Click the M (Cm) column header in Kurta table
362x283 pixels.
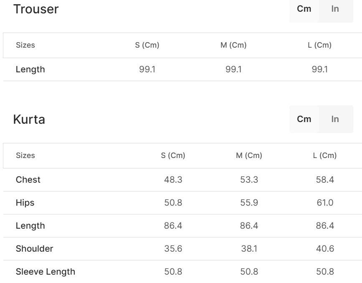point(249,156)
